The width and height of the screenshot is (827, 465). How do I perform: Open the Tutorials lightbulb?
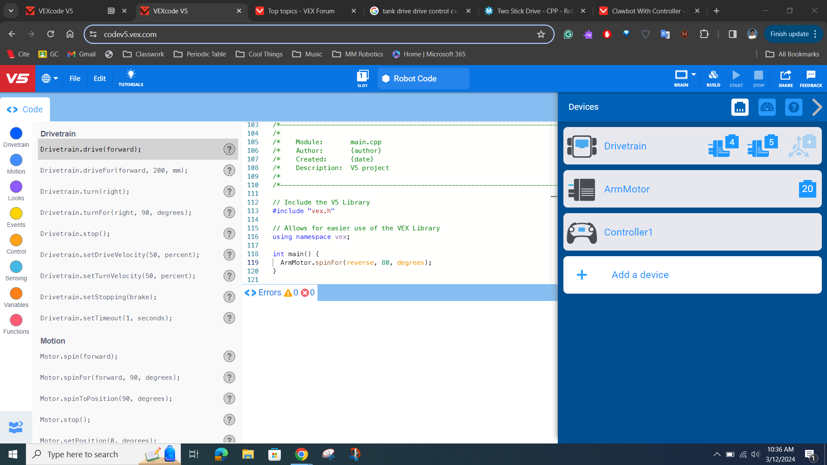click(131, 78)
